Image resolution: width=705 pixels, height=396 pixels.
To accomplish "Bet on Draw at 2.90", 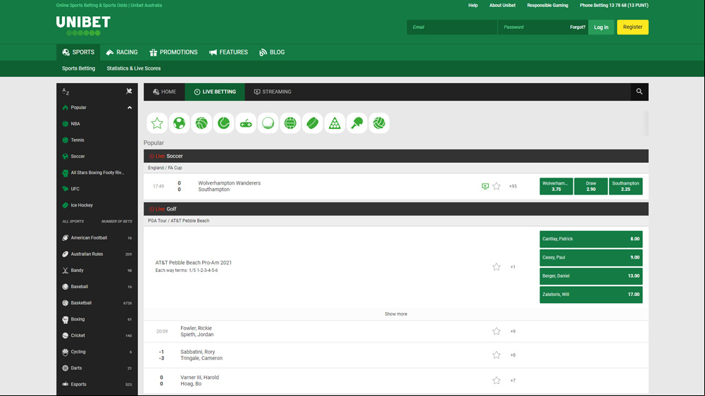I will point(591,186).
